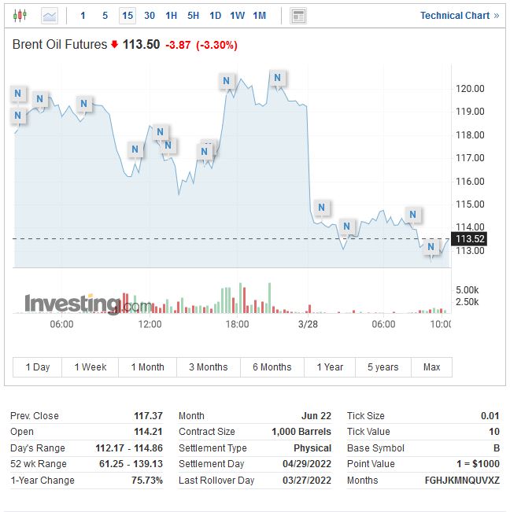The image size is (510, 512).
Task: Click the 5 years range button
Action: [x=382, y=367]
